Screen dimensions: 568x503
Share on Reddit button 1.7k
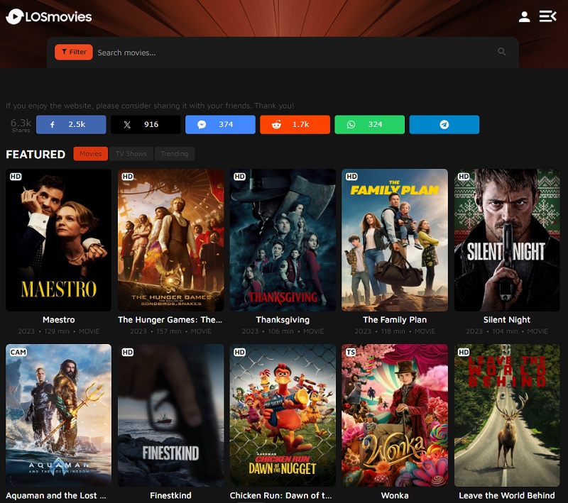295,124
